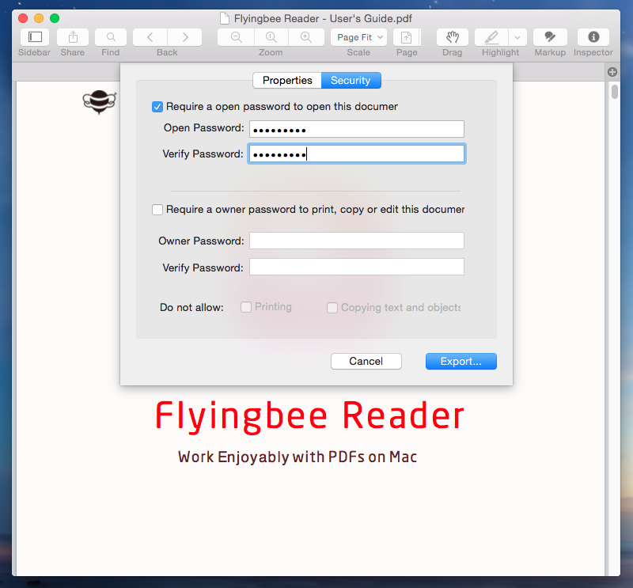Open the Page Fit scale dropdown
Screen dimensions: 633x588
[x=358, y=37]
